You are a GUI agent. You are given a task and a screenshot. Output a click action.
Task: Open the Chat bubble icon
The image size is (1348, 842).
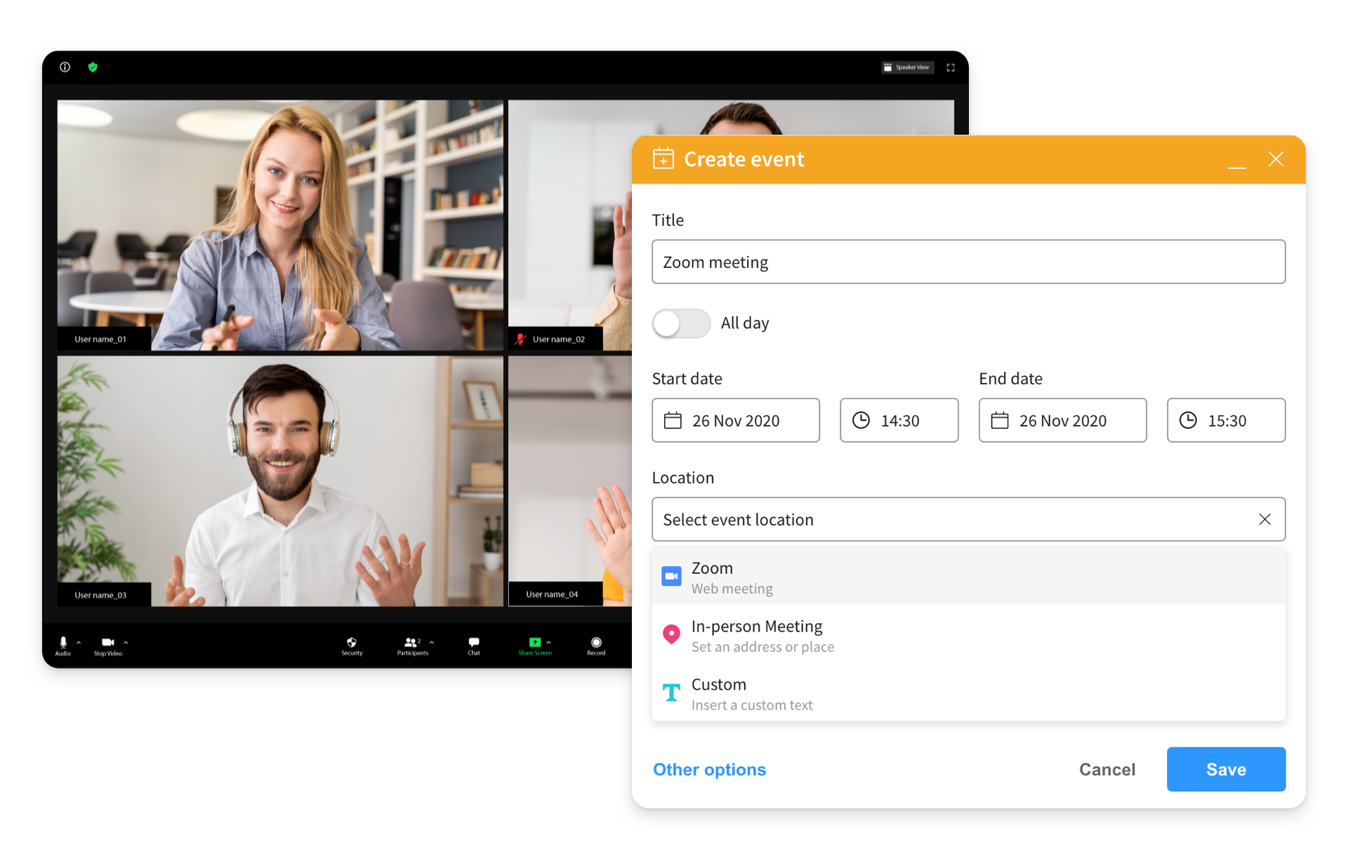click(x=474, y=642)
